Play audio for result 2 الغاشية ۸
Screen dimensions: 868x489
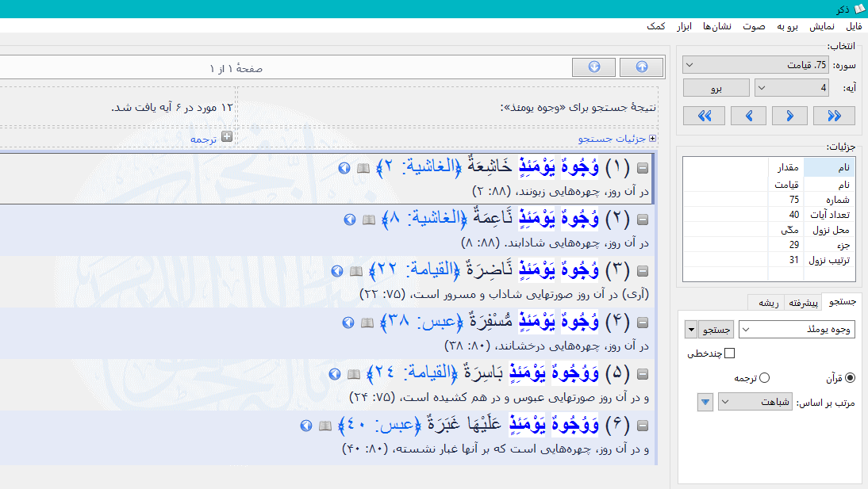(x=350, y=220)
